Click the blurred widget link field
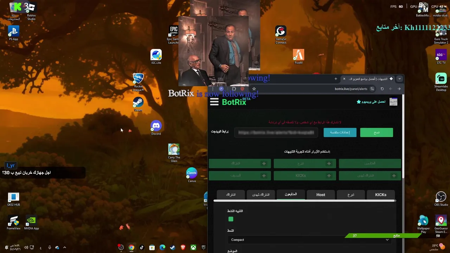This screenshot has width=450, height=253. 276,132
